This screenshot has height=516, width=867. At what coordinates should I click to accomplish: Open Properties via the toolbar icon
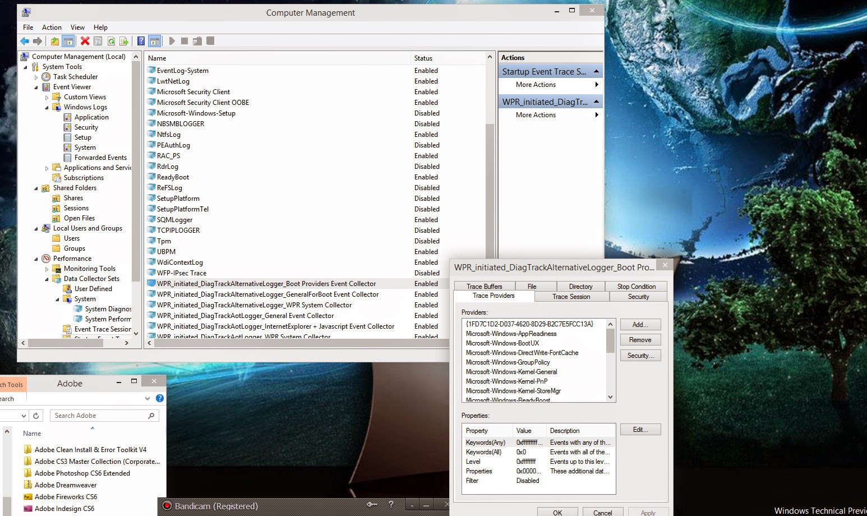coord(98,41)
